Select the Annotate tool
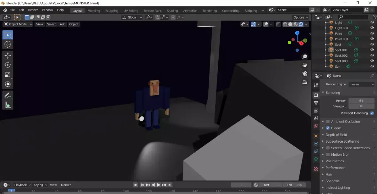The image size is (377, 194). [x=8, y=96]
